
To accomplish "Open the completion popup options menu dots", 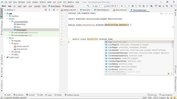I will tap(172, 74).
